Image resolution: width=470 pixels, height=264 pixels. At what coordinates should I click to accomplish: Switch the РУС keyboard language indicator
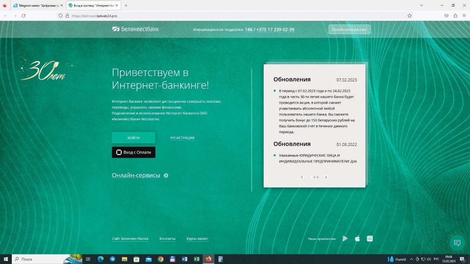click(437, 259)
